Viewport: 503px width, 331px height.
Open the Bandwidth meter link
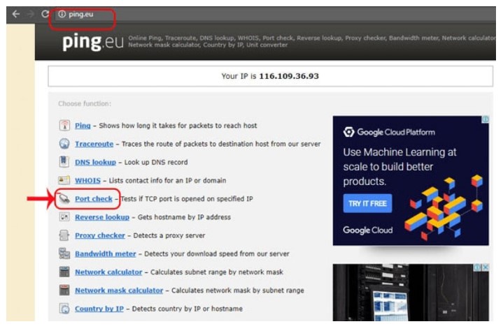click(104, 253)
